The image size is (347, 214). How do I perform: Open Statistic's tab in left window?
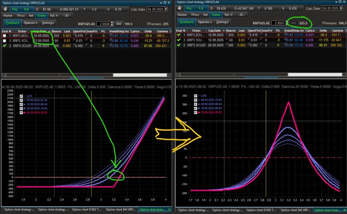pos(31,23)
